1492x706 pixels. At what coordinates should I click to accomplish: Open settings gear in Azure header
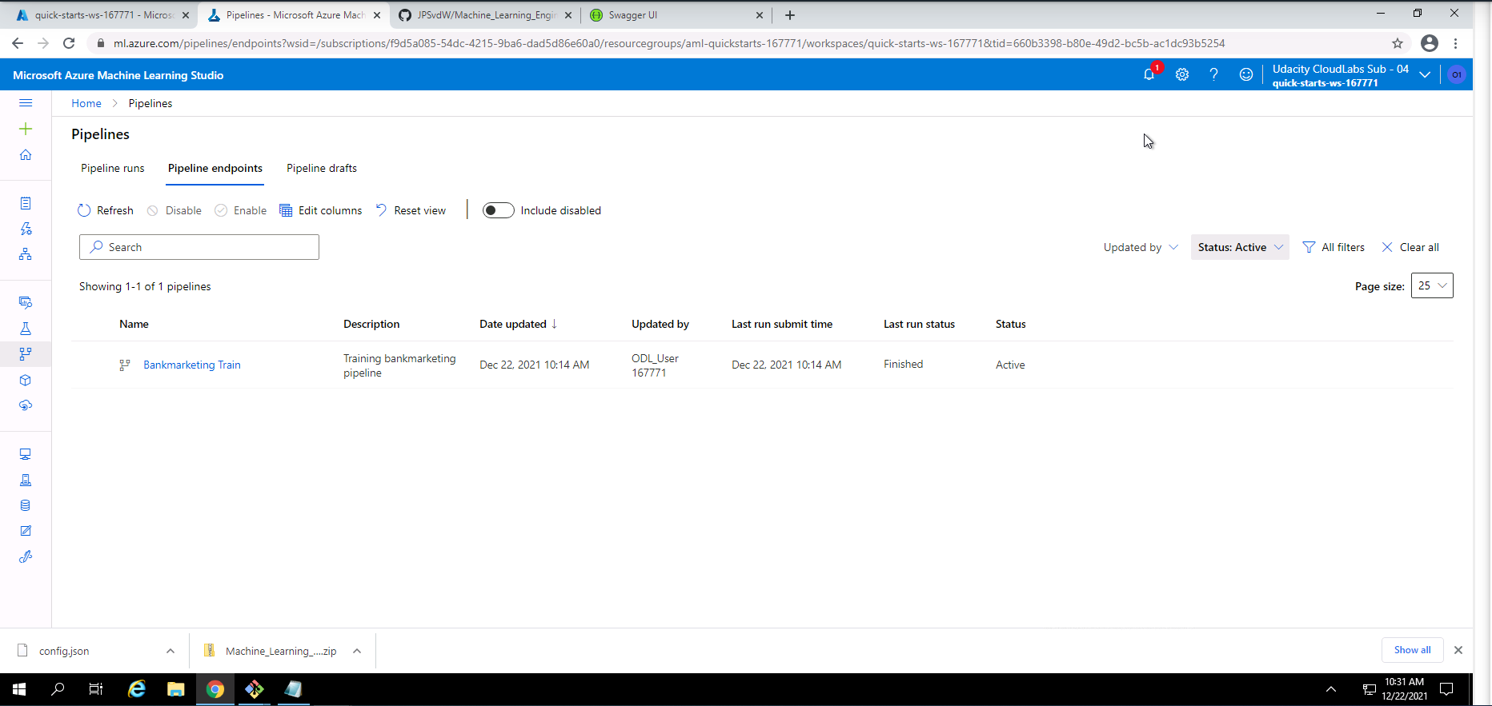tap(1182, 74)
